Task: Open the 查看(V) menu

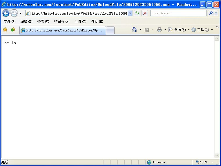Action: click(x=43, y=22)
